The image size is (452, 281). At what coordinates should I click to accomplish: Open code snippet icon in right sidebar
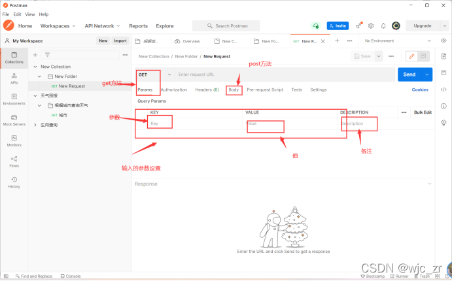(443, 90)
